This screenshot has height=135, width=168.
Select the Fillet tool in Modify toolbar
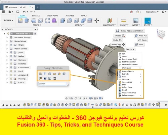70,21
